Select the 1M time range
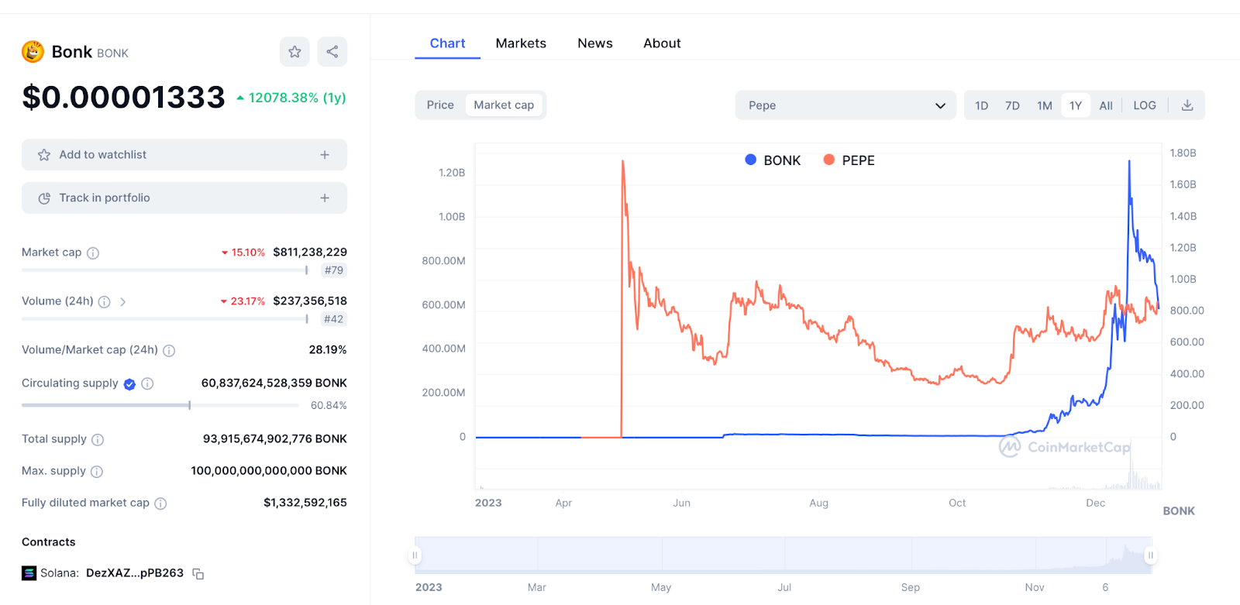Screen dimensions: 1240x605 click(x=1045, y=105)
